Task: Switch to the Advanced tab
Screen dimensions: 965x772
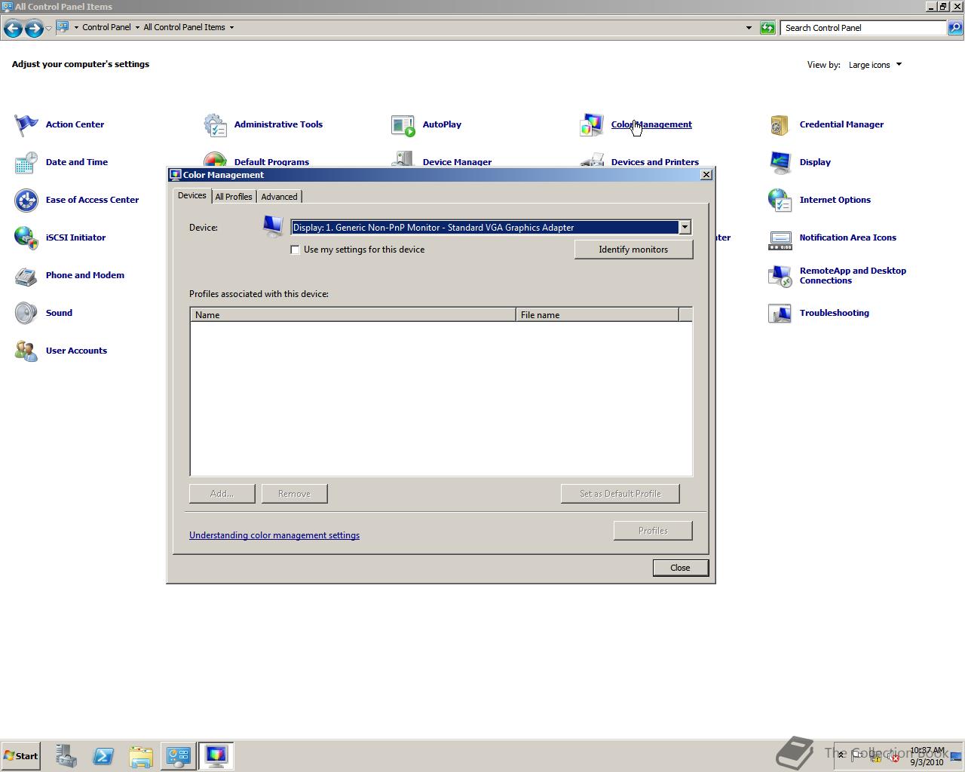Action: pyautogui.click(x=279, y=197)
